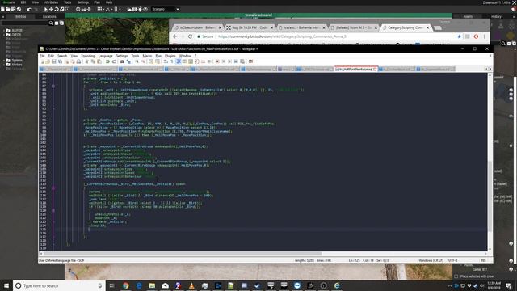The width and height of the screenshot is (517, 291).
Task: Click the red extension icon in Chrome toolbar
Action: pyautogui.click(x=476, y=36)
